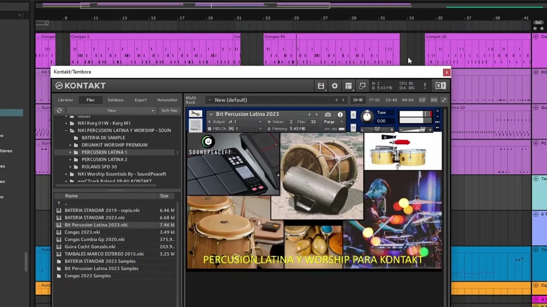Toggle instrument AUX side button
Viewport: 547px width, 307px height.
pyautogui.click(x=437, y=122)
